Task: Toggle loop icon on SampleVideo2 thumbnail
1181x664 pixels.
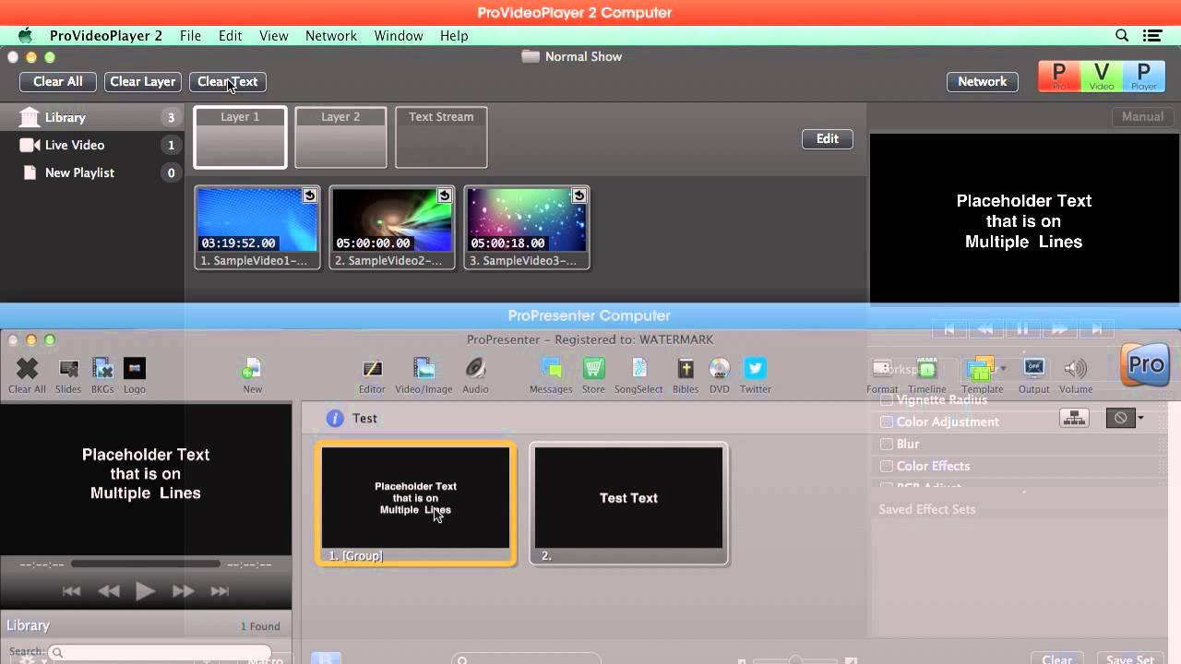Action: (x=444, y=196)
